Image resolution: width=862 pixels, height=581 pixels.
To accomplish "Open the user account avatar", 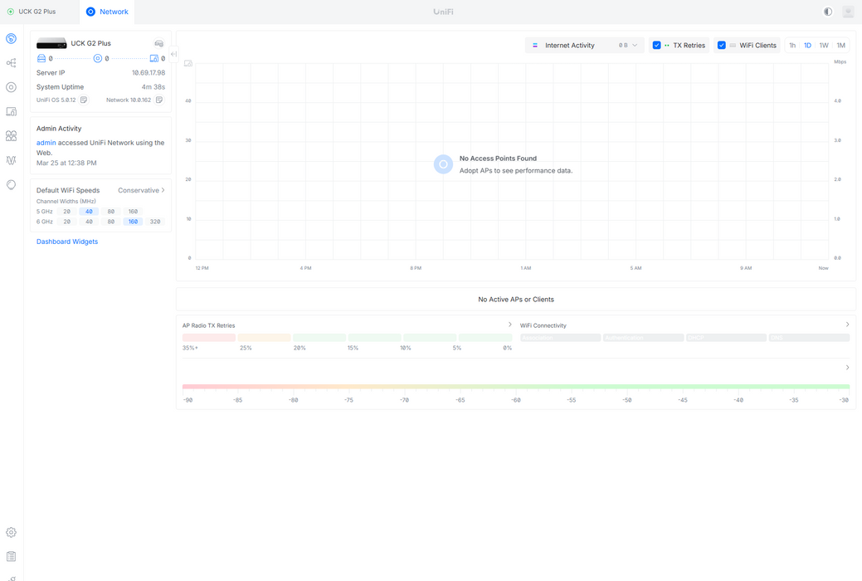I will [848, 12].
